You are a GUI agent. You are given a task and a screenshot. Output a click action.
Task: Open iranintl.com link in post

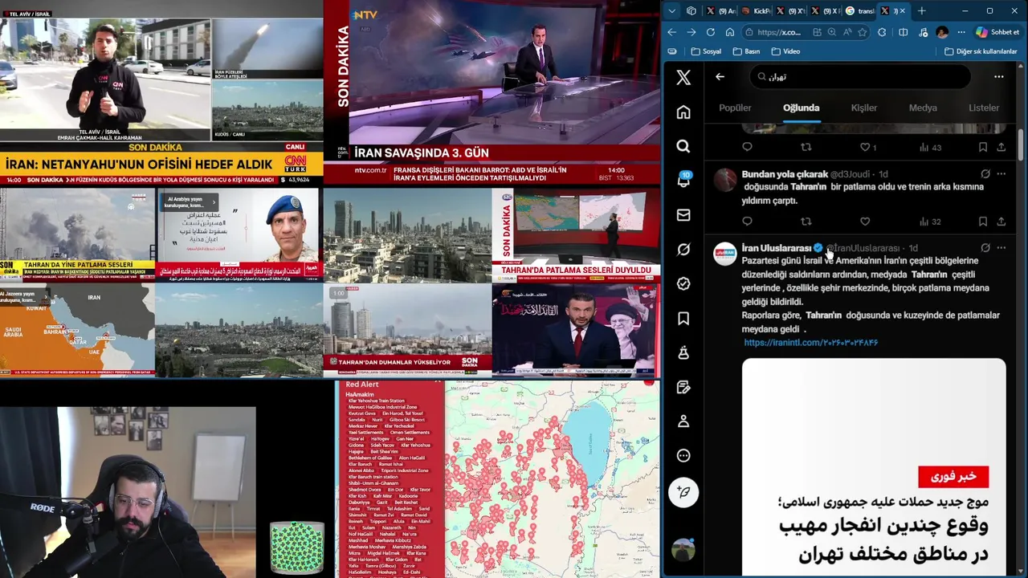tap(811, 343)
